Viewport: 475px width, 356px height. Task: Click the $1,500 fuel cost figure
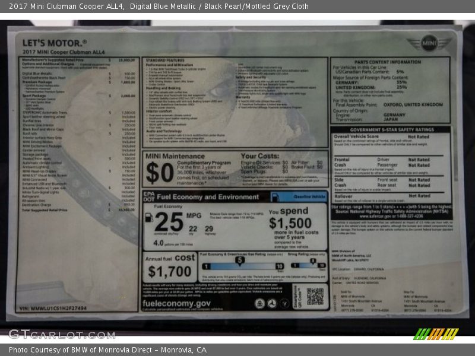290,223
